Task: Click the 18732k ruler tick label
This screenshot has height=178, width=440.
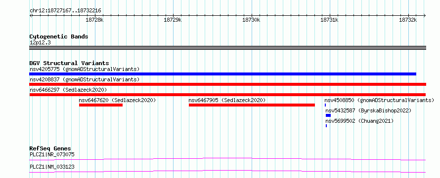Action: [x=408, y=20]
